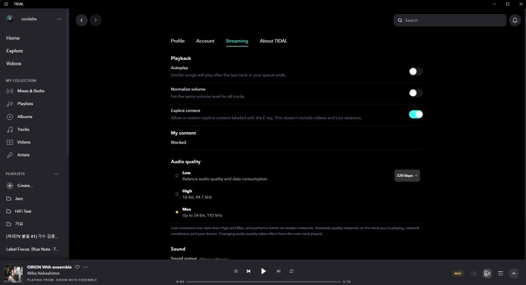Skip to next track
526x285 pixels.
278,271
